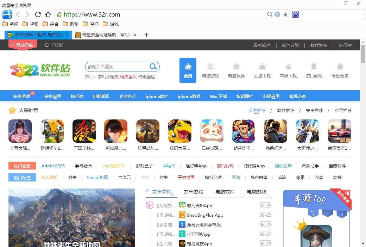Open the 安卓下载 category icon
This screenshot has width=366, height=247.
pos(262,70)
